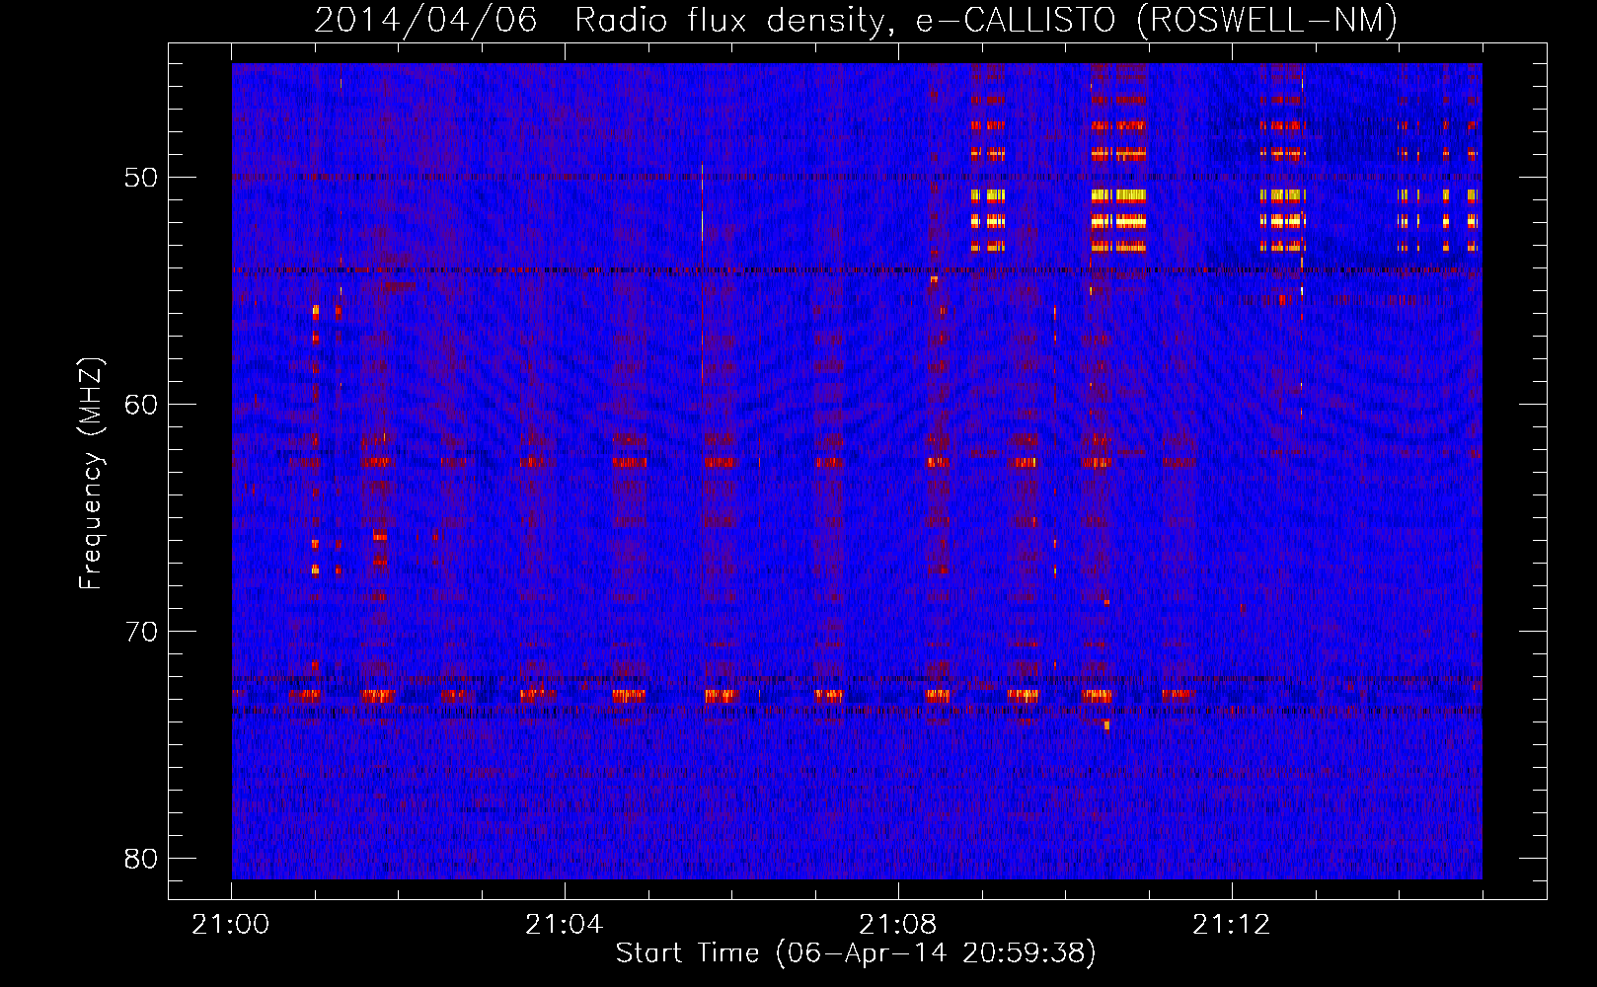Screen dimensions: 1597x987
Task: Click the 60 MHz label on the left axis
Action: pos(141,405)
